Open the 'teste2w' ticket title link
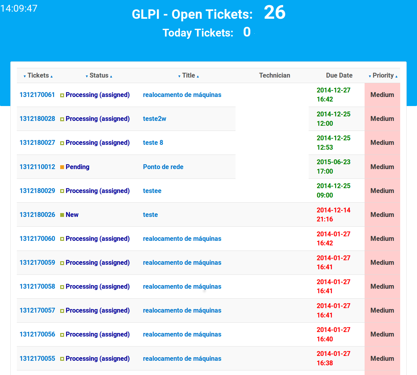This screenshot has height=375, width=417. pyautogui.click(x=154, y=119)
